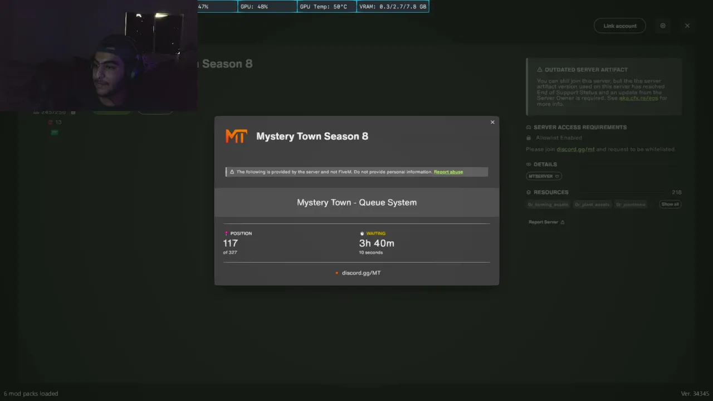Click the GPU Temp overlay readout
Viewport: 713px width, 401px height.
pos(327,7)
